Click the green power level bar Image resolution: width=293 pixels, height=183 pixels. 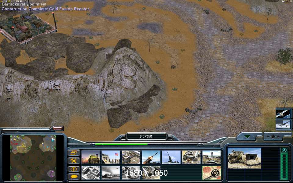click(x=121, y=144)
